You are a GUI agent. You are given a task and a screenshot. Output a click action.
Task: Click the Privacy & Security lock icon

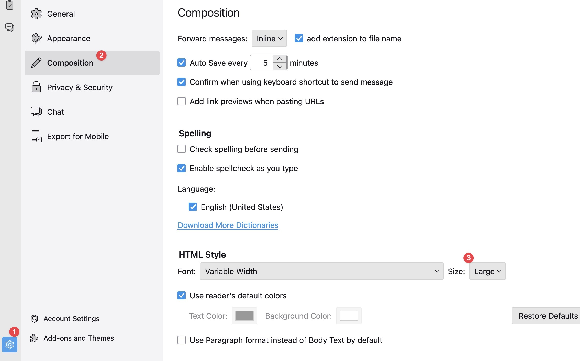coord(36,87)
